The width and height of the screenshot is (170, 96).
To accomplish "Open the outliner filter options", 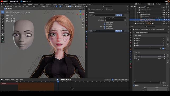I will point(165,6).
